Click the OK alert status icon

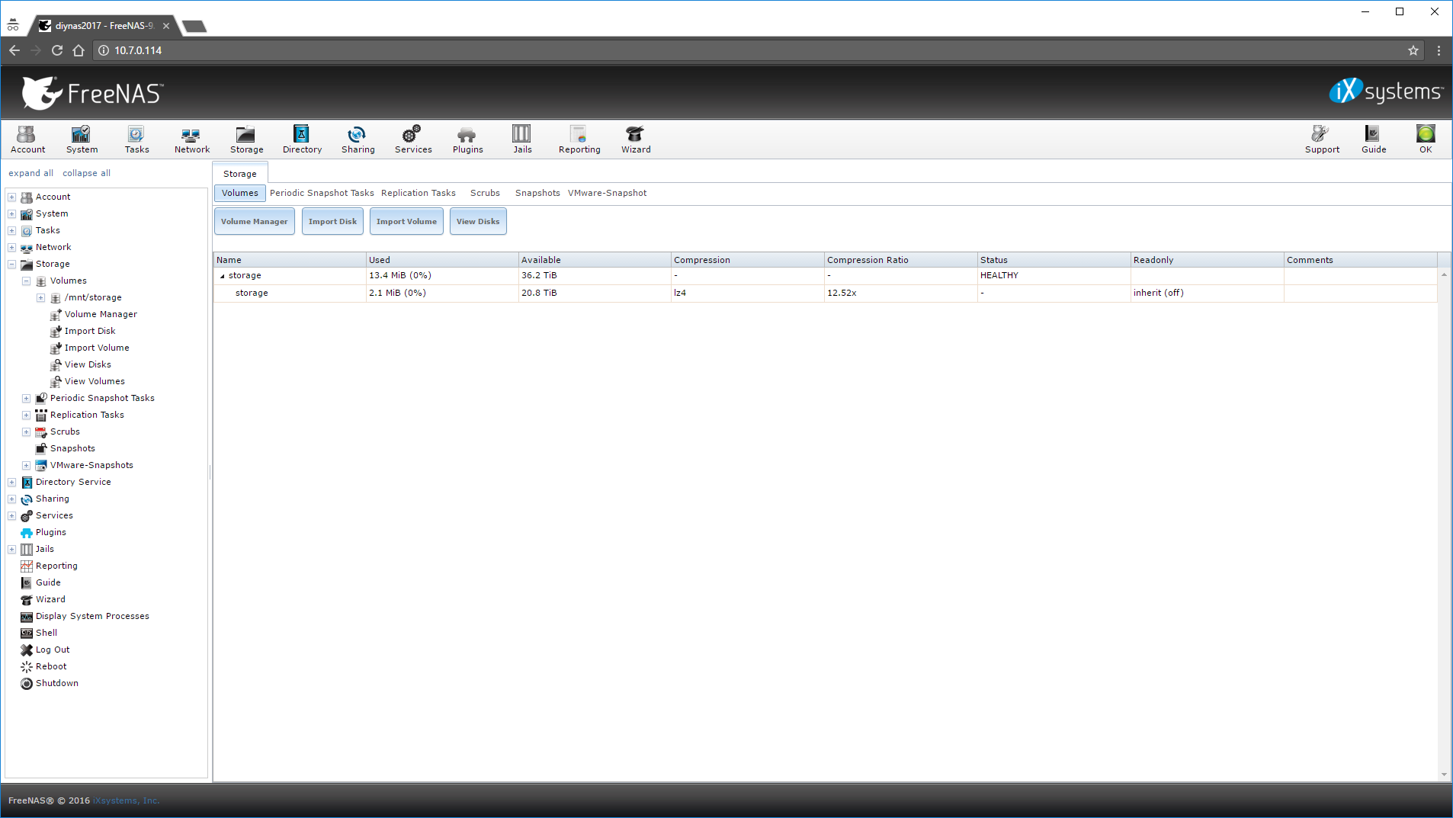click(1425, 140)
